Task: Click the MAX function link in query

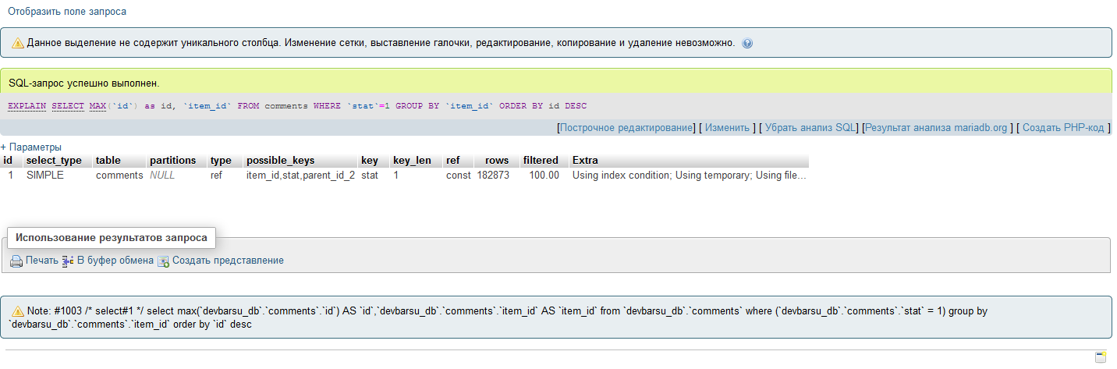Action: 98,106
